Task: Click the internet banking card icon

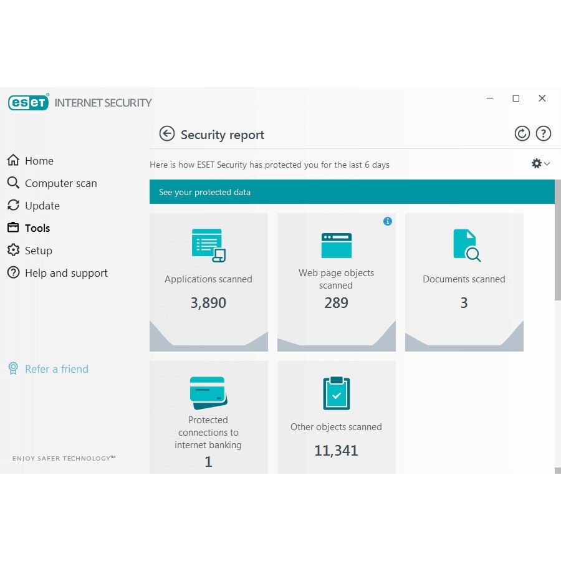Action: click(208, 392)
